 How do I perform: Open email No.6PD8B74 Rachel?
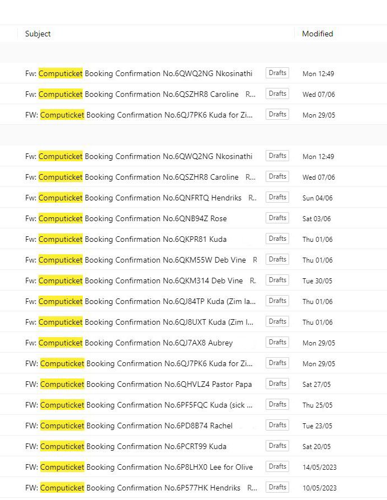(x=139, y=426)
